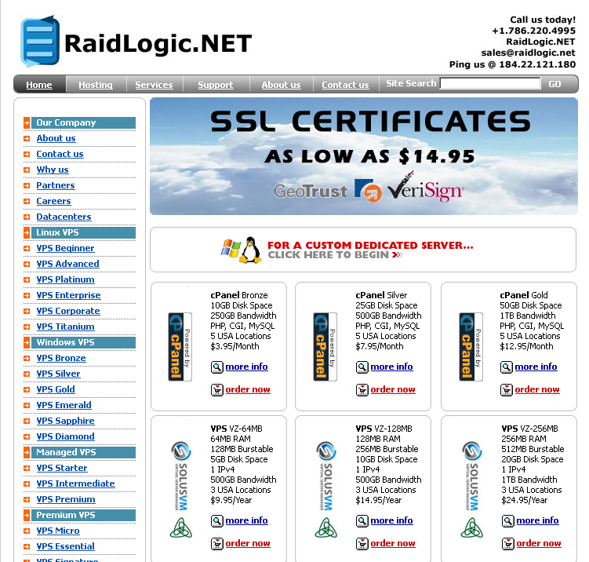Open the Why us sidebar link
The image size is (589, 562).
[53, 170]
